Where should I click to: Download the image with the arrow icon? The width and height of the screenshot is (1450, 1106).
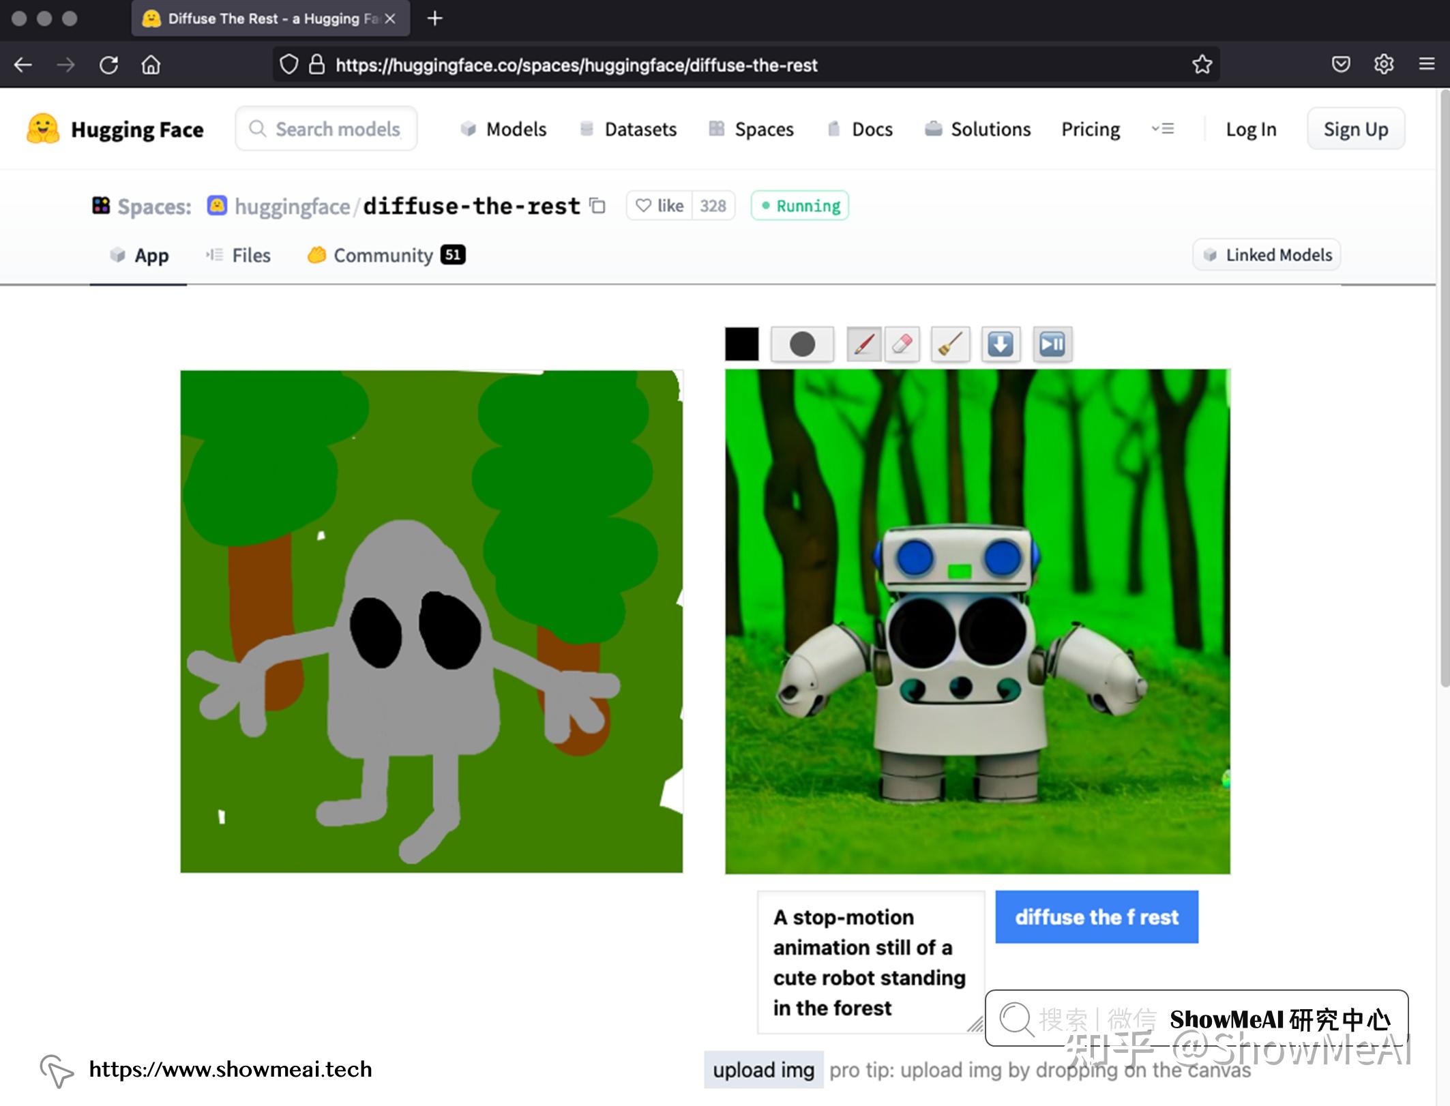point(1001,344)
